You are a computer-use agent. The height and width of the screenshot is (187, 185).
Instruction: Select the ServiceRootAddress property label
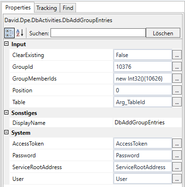click(37, 167)
